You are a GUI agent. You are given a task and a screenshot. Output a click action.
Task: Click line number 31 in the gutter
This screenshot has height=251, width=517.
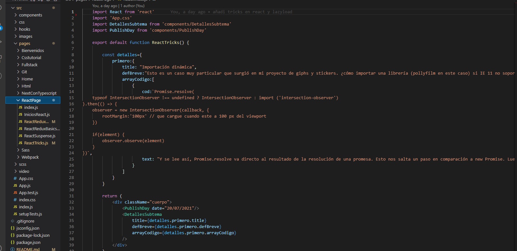[x=71, y=196]
